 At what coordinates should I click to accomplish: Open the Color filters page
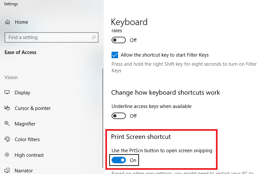coord(27,140)
